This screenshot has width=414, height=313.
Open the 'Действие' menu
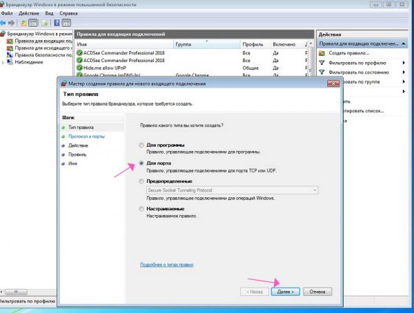pyautogui.click(x=29, y=13)
